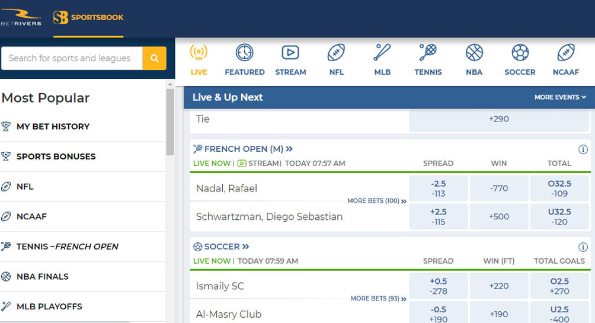Select Al-Masry Club win odds +190

point(498,312)
